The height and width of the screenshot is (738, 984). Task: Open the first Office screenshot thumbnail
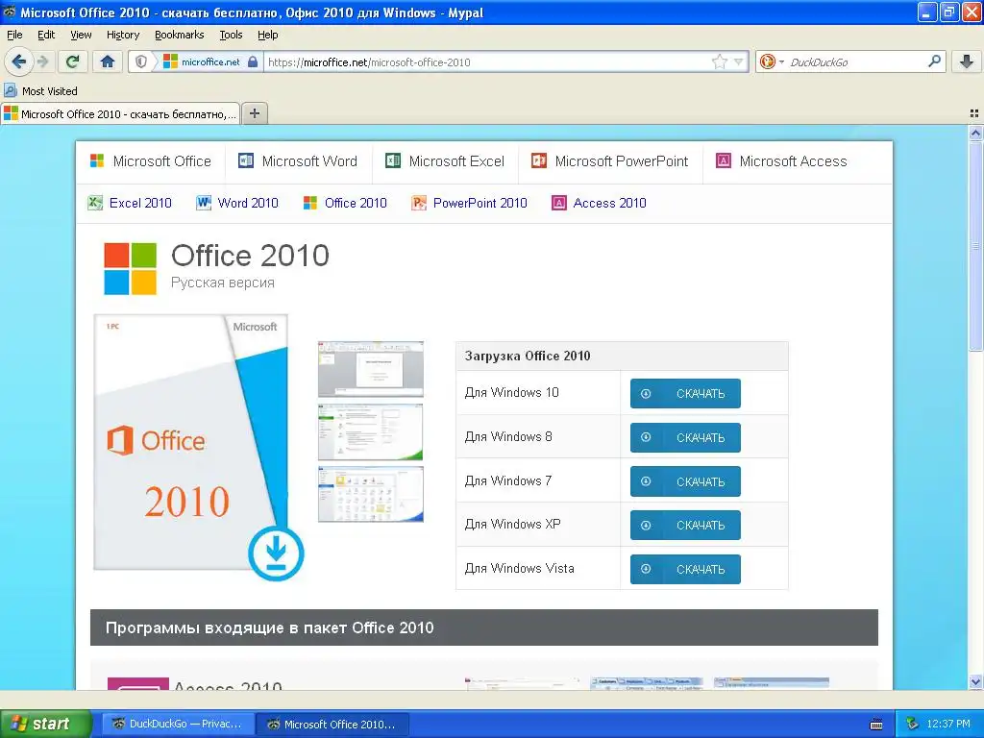pos(370,369)
